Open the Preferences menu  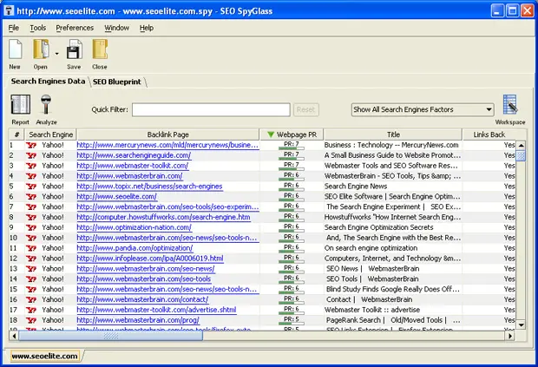coord(75,28)
